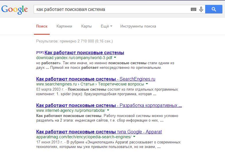Click the blue magnifier search button
This screenshot has height=154, width=225.
coord(214,9)
